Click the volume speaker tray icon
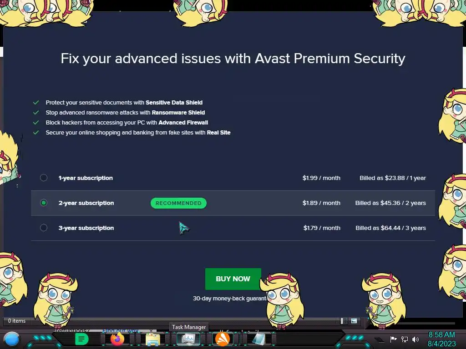Screen dimensions: 466x349 tap(415, 339)
